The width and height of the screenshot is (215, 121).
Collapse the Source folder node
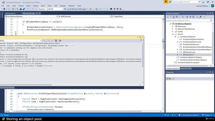173,34
